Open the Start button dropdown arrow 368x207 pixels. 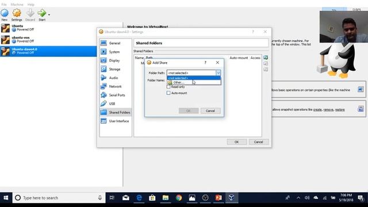coord(49,14)
